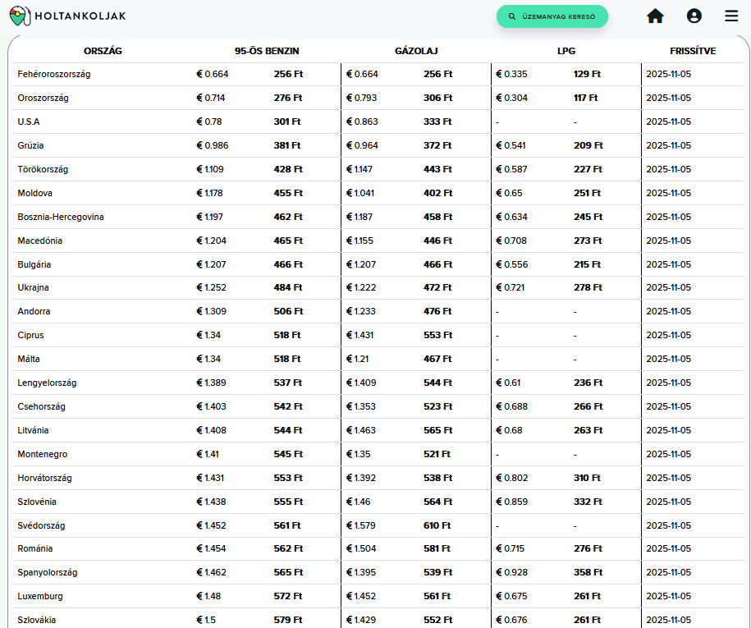Open the Lengyelország row

(47, 383)
